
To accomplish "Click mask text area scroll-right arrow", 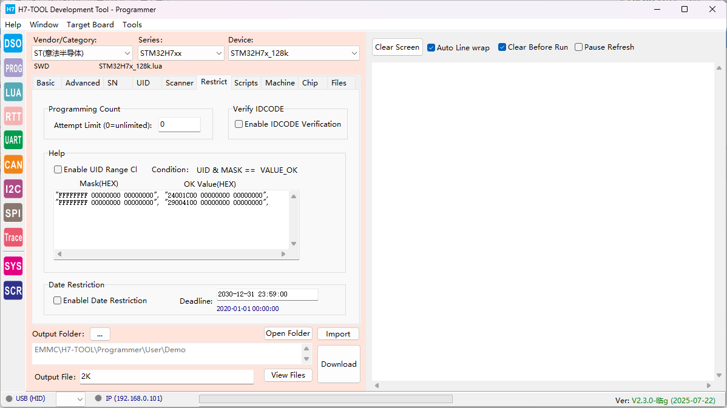I will (283, 254).
